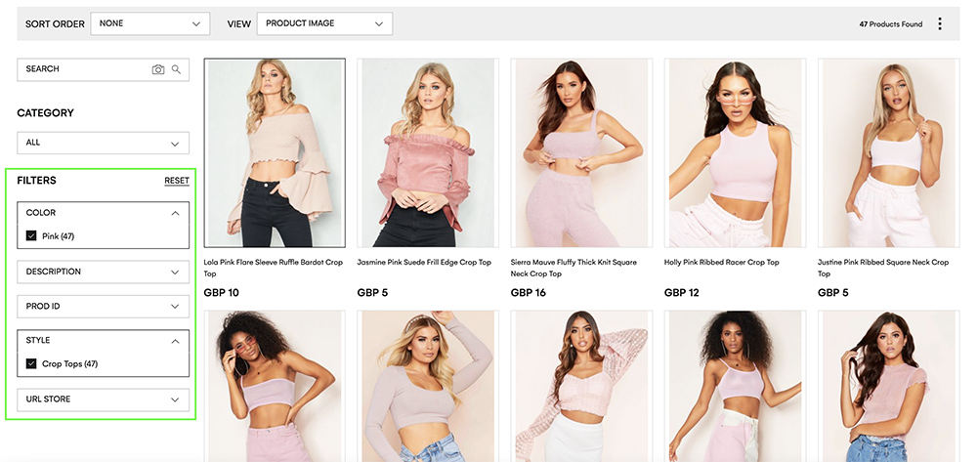This screenshot has width=977, height=462.
Task: Select the Justine Pink Ribbed Square Neck image
Action: pos(888,153)
